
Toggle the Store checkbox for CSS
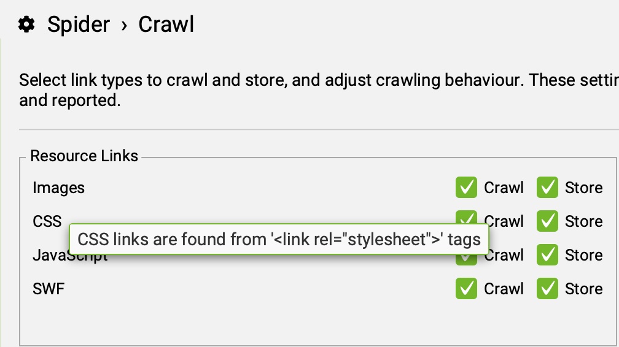547,220
